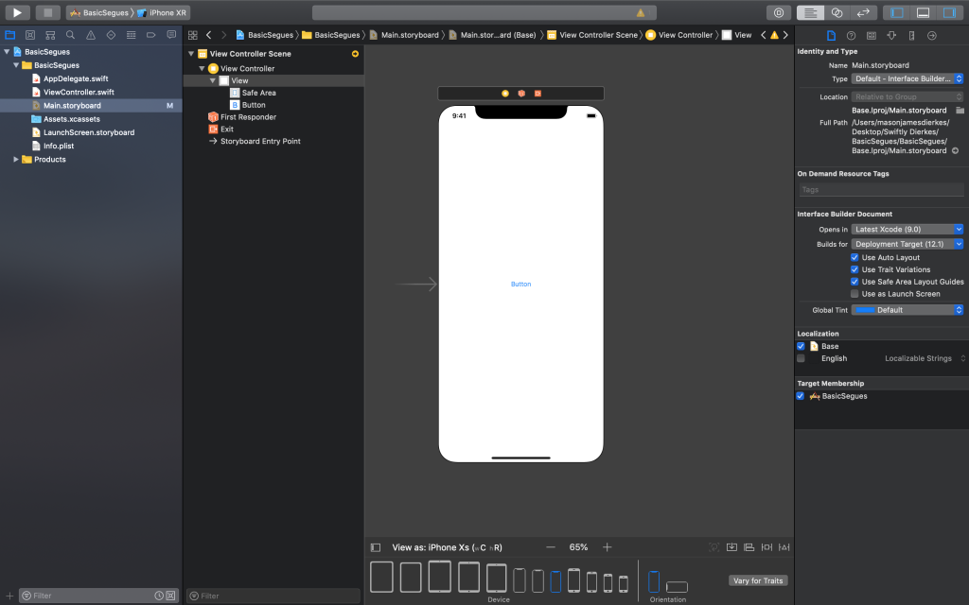
Task: Open the Align constraints menu
Action: 749,547
